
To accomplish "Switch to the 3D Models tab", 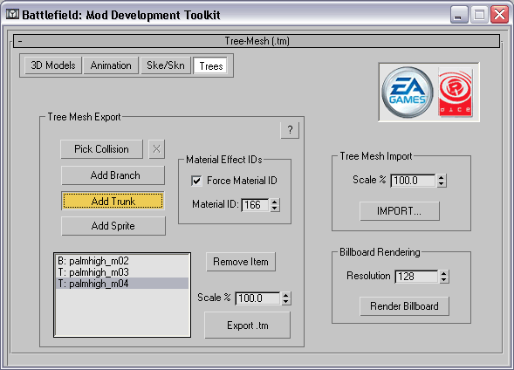I will (53, 65).
